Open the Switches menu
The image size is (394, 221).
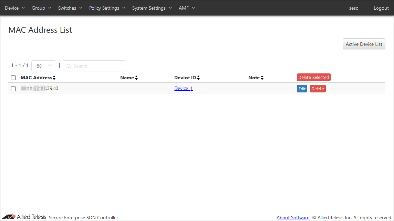click(70, 8)
